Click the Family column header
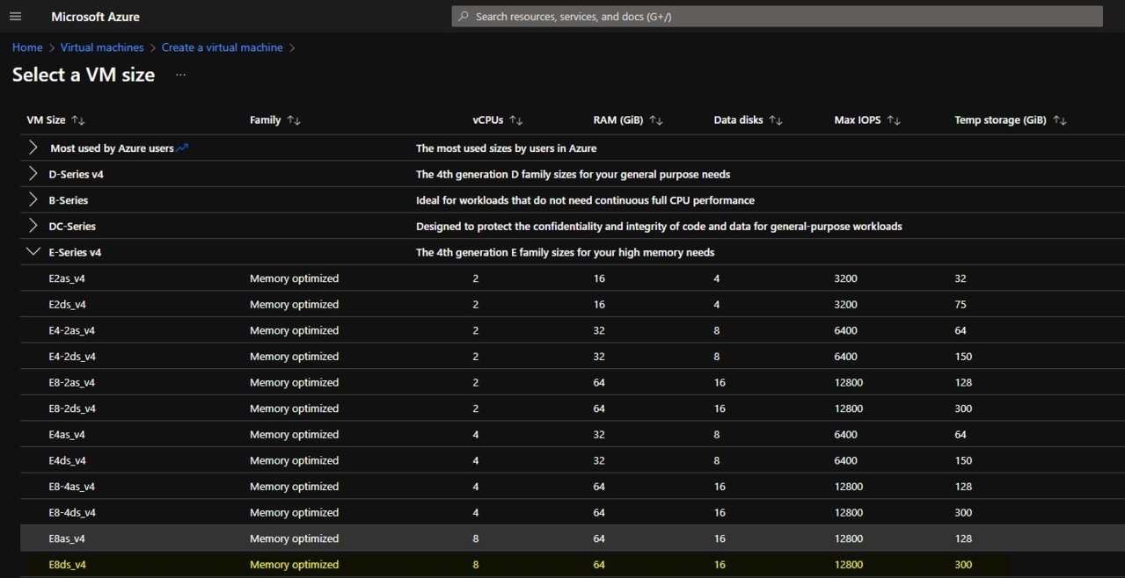Image resolution: width=1125 pixels, height=578 pixels. [x=266, y=120]
